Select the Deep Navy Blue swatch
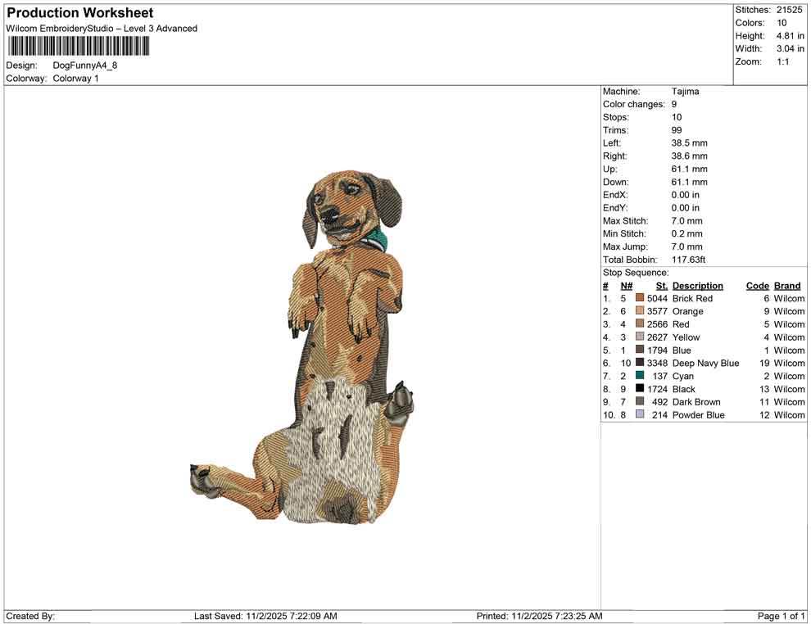The width and height of the screenshot is (811, 624). coord(640,363)
